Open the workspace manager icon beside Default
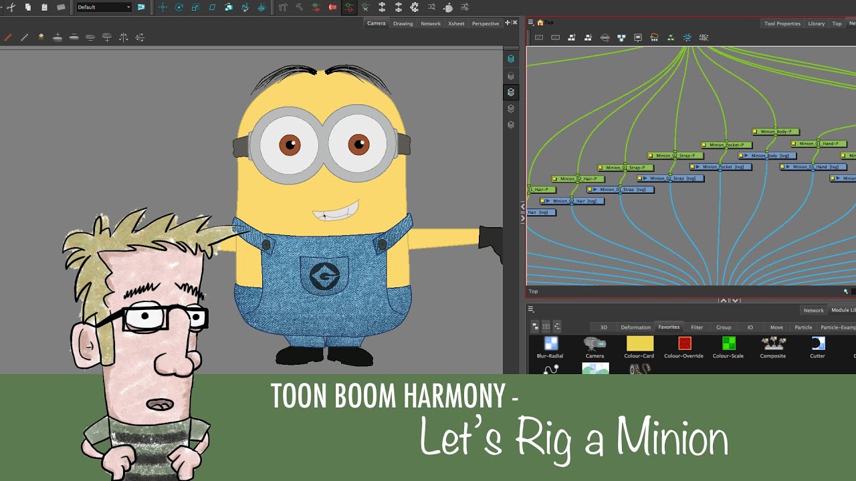856x481 pixels. pos(141,7)
